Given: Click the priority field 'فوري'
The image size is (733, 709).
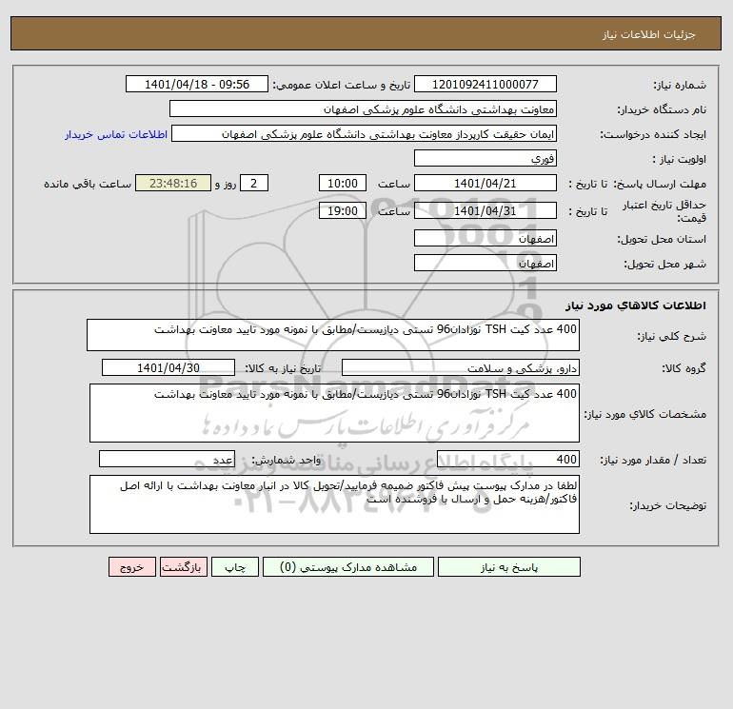Looking at the screenshot, I should click(485, 158).
